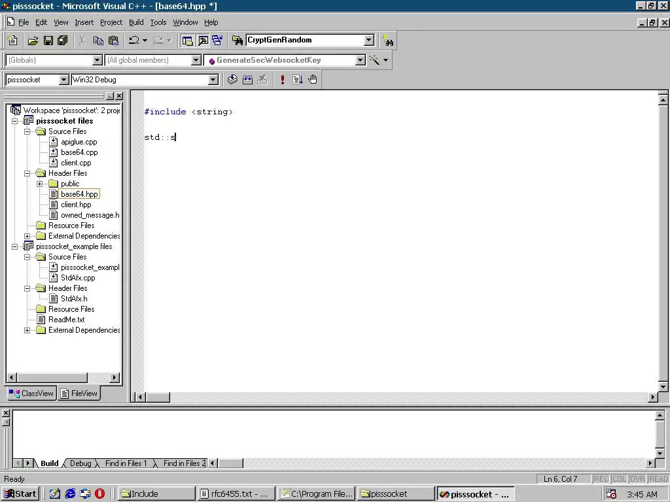Close the workspace panel

coord(119,96)
